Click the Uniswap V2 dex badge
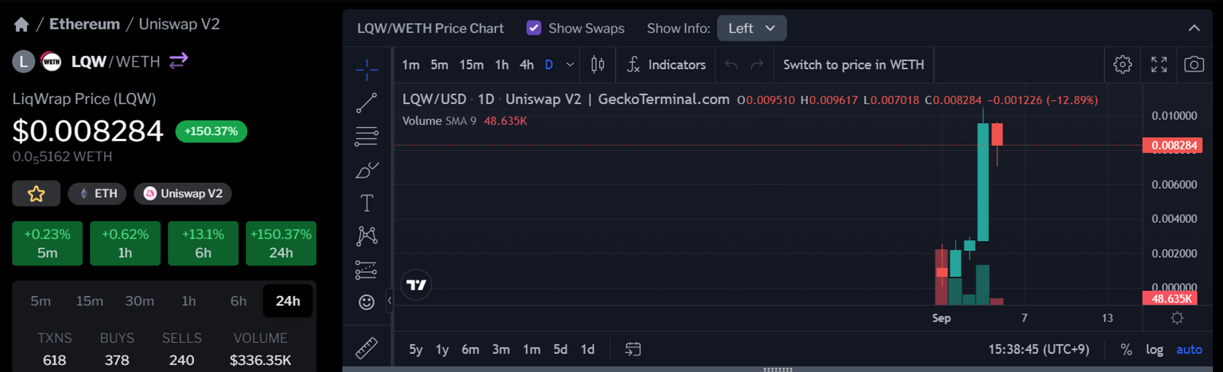 click(183, 194)
